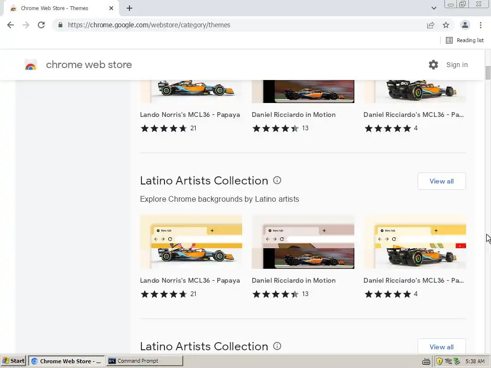Screen dimensions: 491x368
Task: Click top row Daniel Ricciardo's MCL36 car image
Action: tap(415, 92)
